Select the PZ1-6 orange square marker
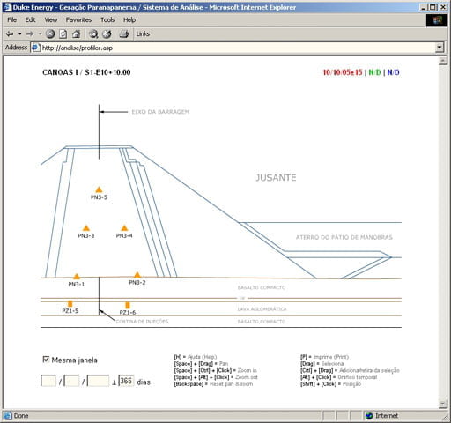Viewport: 451px width, 423px height. pos(128,306)
